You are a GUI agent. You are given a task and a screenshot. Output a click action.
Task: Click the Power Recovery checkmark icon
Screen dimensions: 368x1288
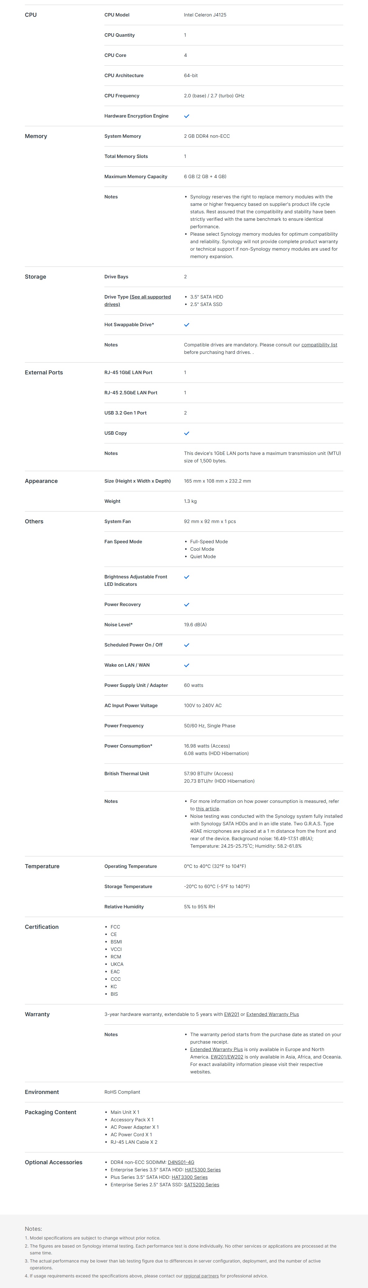point(187,605)
